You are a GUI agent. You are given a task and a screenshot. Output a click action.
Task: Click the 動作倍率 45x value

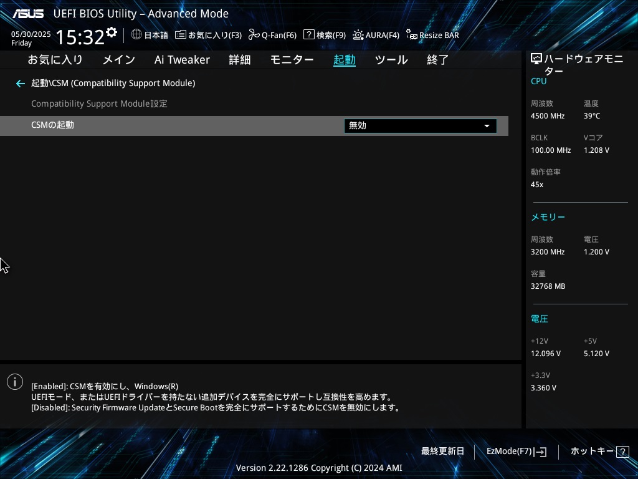coord(537,185)
